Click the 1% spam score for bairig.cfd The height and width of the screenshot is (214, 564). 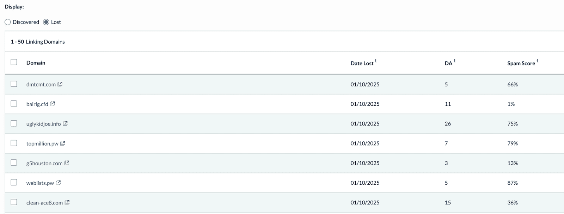tap(511, 104)
